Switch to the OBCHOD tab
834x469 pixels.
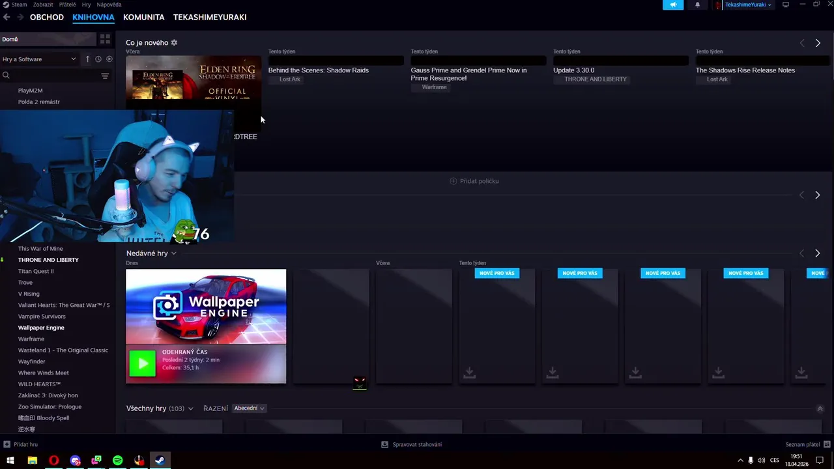click(47, 17)
